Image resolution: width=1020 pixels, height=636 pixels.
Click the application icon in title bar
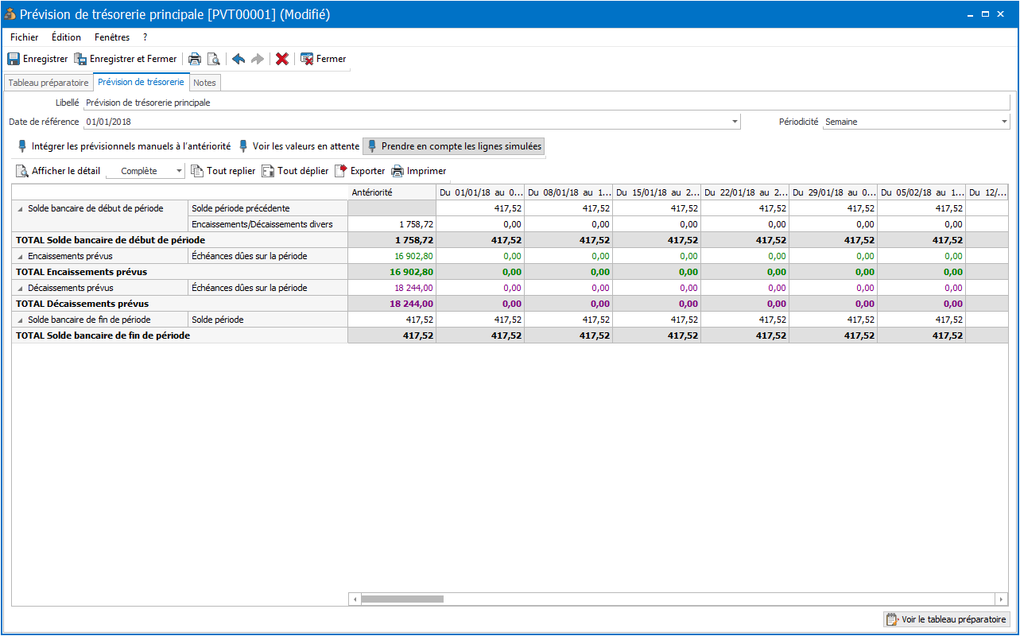10,14
